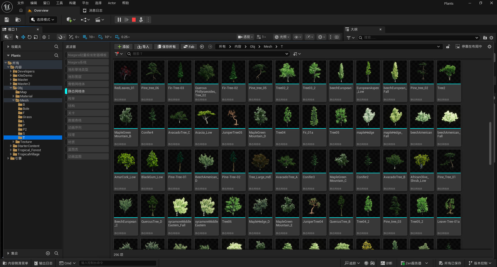497x267 pixels.
Task: Create a new folder in the outliner
Action: pos(485,38)
